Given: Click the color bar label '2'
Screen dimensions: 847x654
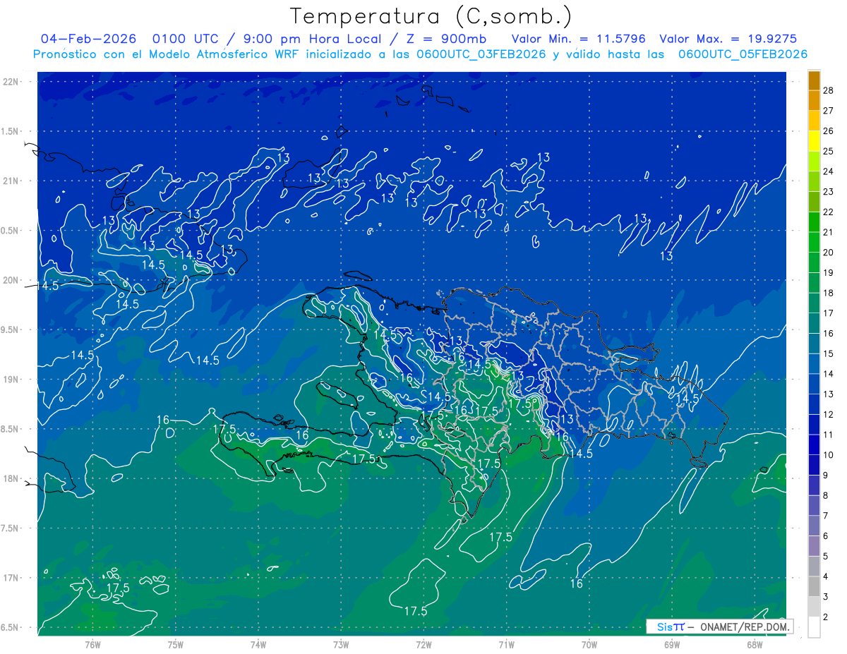Looking at the screenshot, I should (x=826, y=617).
